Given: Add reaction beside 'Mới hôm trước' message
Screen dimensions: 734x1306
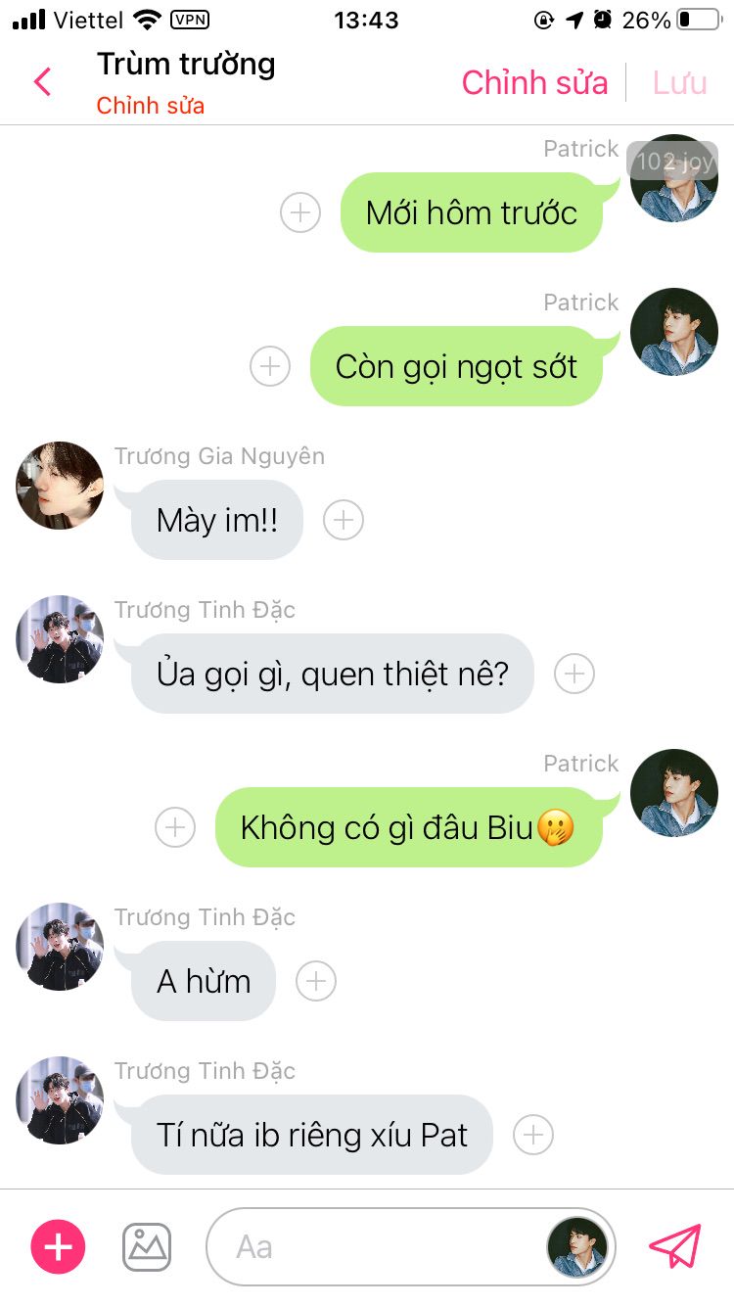Looking at the screenshot, I should [x=300, y=212].
